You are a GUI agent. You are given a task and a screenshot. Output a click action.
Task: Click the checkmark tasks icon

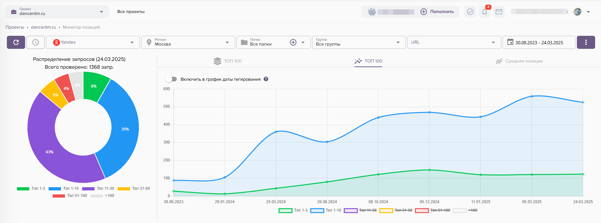point(470,12)
